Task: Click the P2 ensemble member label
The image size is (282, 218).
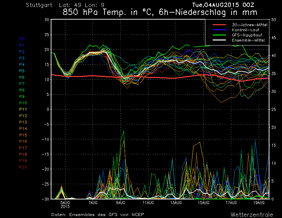Action: [x=22, y=52]
